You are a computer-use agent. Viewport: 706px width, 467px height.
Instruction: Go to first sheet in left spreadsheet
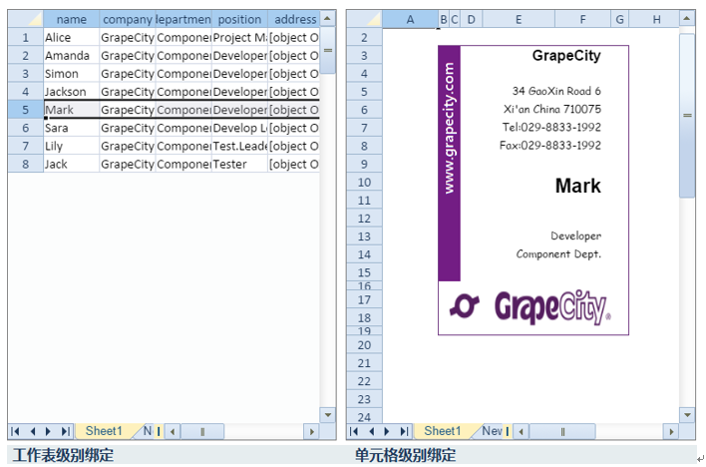pyautogui.click(x=15, y=431)
